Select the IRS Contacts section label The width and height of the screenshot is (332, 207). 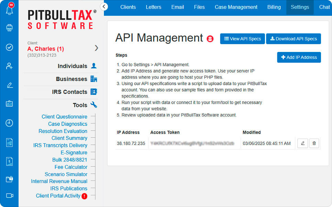pos(70,92)
